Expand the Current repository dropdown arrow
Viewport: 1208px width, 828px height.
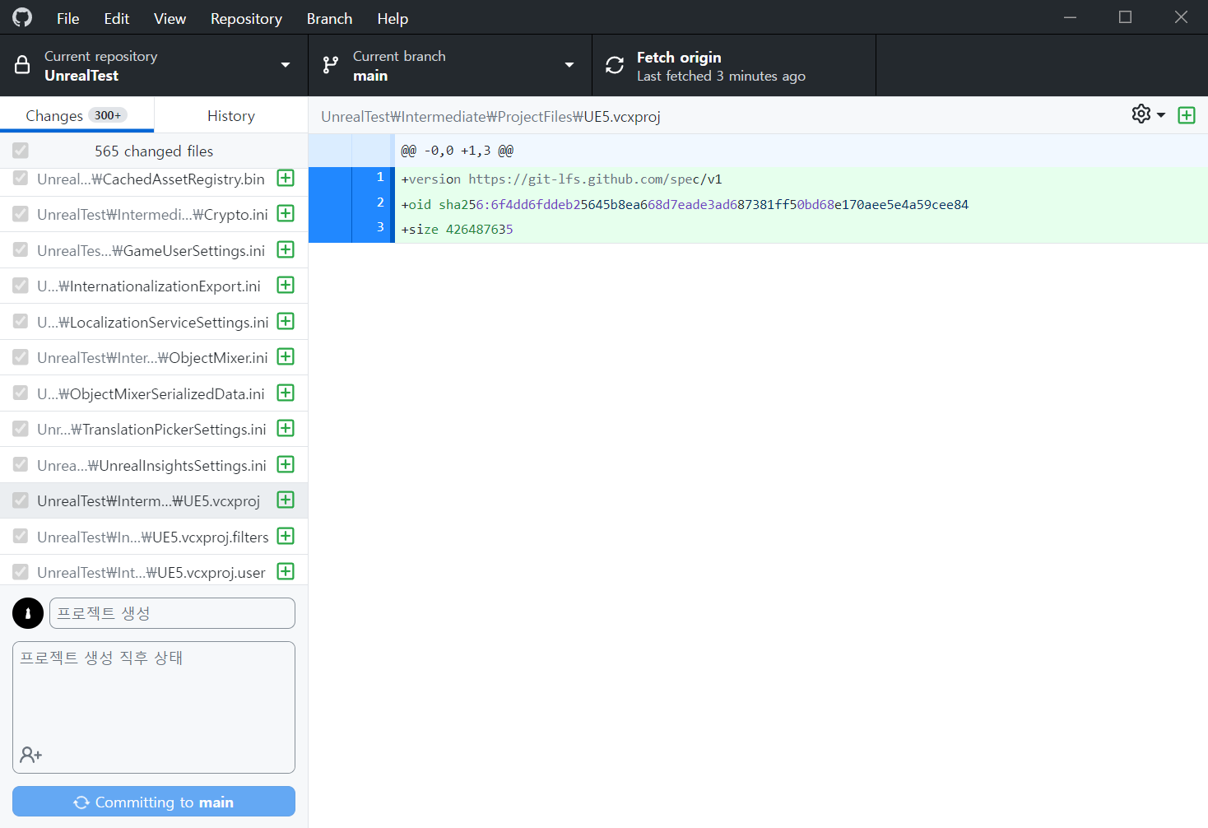pos(286,65)
